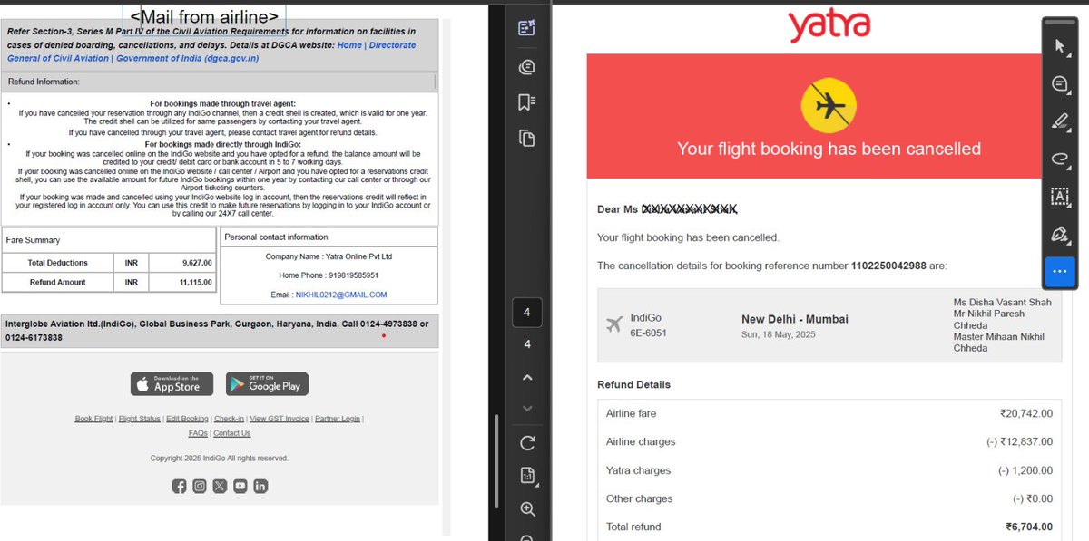Open IndiGo YouTube icon
This screenshot has width=1089, height=541.
tap(240, 486)
